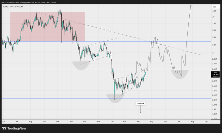Click the 4.2T price axis label
The image size is (222, 133).
point(214,11)
